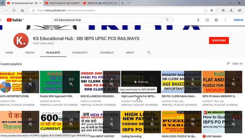245x138 pixels.
Task: Open the SORT BY dropdown
Action: pyautogui.click(x=235, y=64)
